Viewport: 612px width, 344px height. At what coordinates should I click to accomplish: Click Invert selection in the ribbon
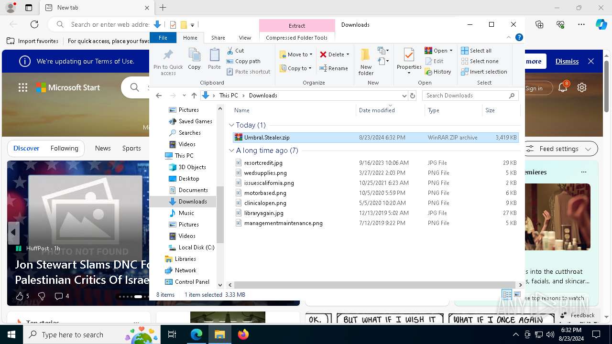click(x=484, y=72)
